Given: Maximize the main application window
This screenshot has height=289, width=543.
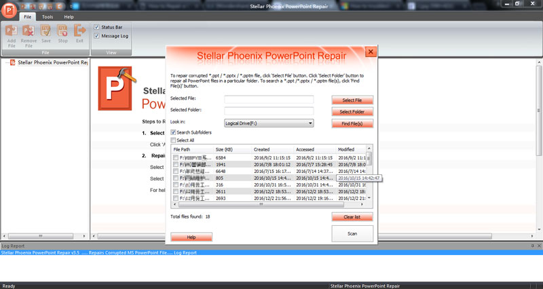Looking at the screenshot, I should [517, 3].
